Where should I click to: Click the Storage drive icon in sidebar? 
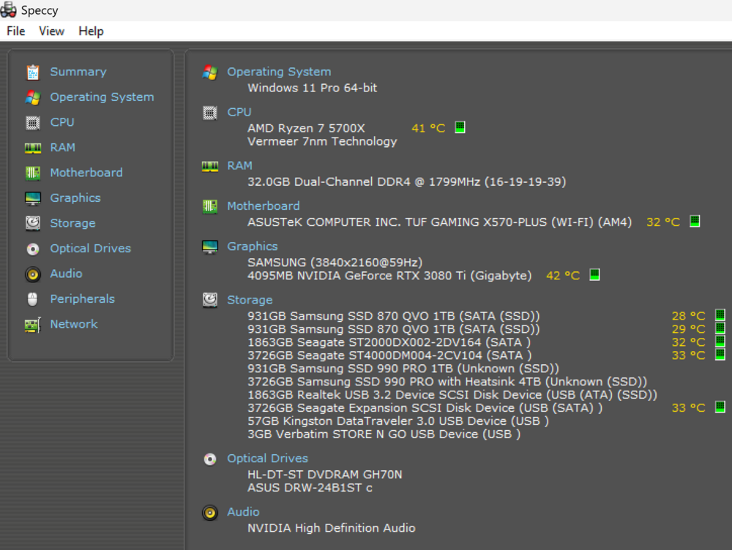click(33, 223)
